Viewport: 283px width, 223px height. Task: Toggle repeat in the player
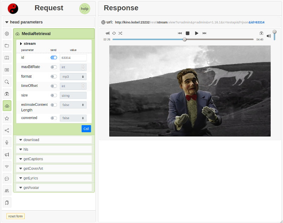114,33
